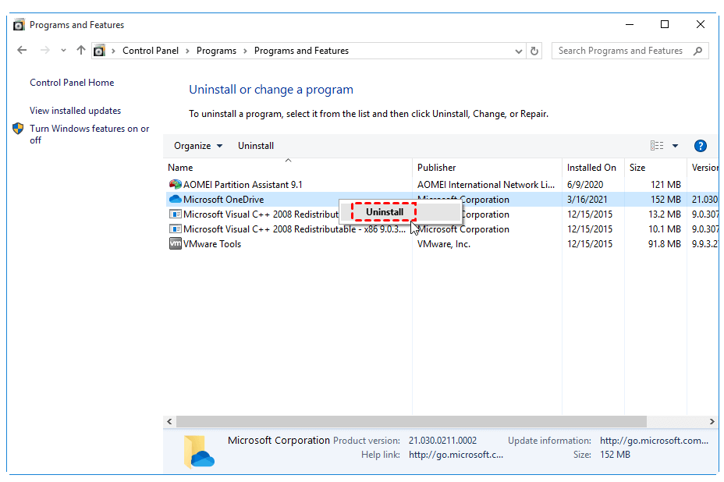This screenshot has width=724, height=482.
Task: Expand the address bar history dropdown
Action: [520, 51]
